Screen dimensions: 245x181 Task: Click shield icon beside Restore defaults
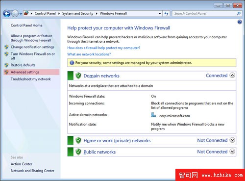coord(6,65)
